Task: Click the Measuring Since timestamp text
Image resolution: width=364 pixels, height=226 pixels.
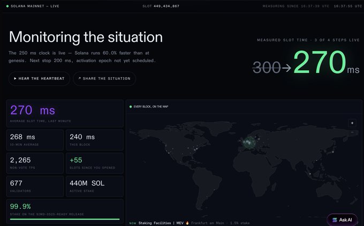Action: coord(295,6)
